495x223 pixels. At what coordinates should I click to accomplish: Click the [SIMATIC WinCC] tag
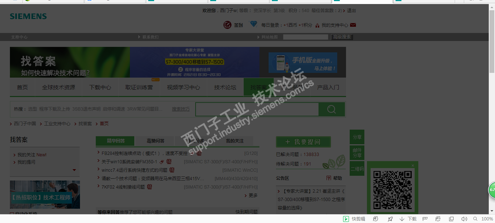tap(240, 170)
